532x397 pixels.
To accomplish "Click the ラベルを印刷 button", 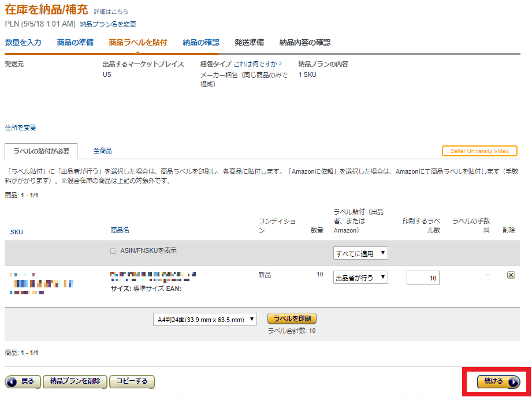I will (292, 319).
